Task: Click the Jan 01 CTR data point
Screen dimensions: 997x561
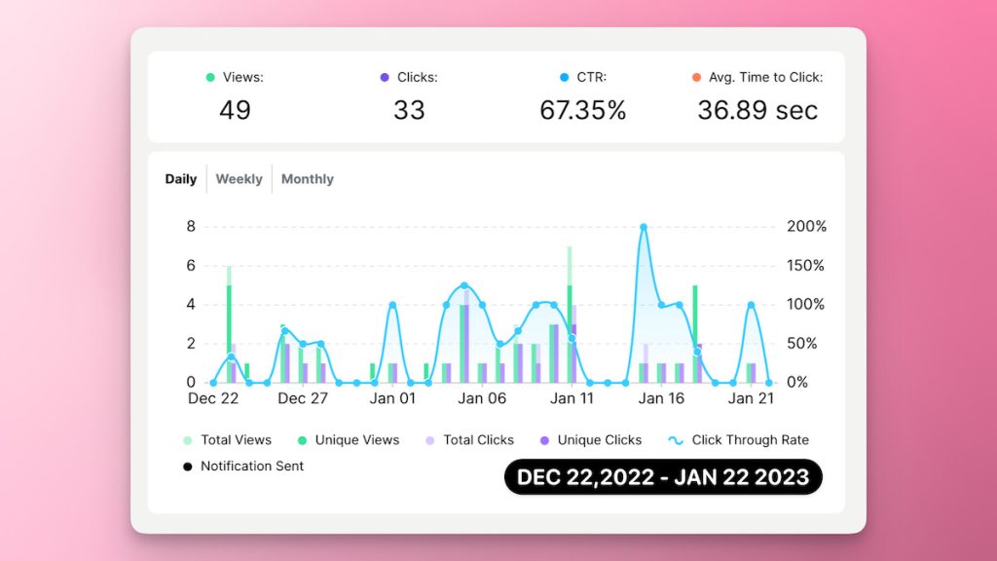Action: (x=392, y=305)
